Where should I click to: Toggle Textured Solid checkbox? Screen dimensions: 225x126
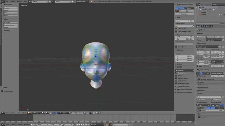176,73
